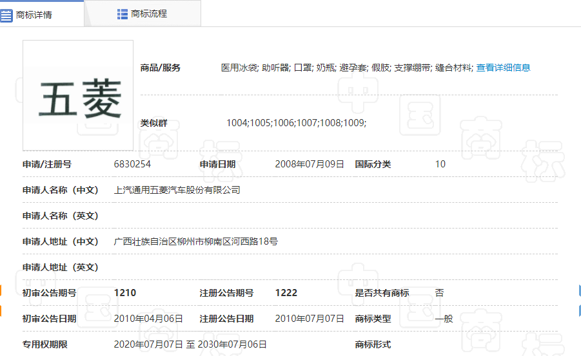Click the trademark type value 一般
Screen dimensions: 581x356
click(x=444, y=319)
